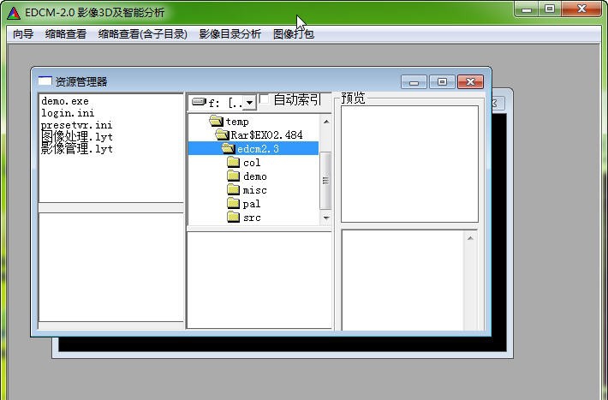Select demo.exe in file list
Image resolution: width=608 pixels, height=400 pixels.
(x=65, y=101)
